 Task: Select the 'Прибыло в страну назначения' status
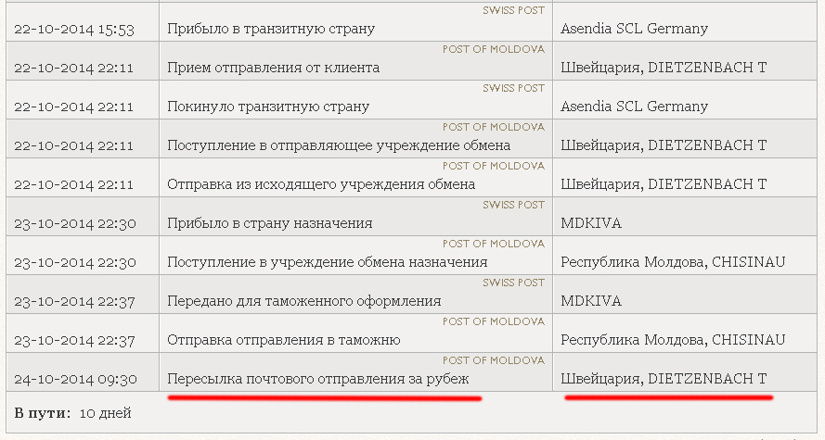(269, 223)
